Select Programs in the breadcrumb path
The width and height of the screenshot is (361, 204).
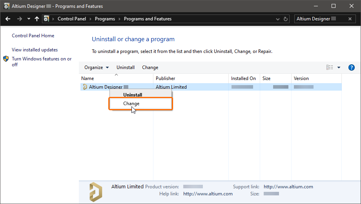click(105, 19)
